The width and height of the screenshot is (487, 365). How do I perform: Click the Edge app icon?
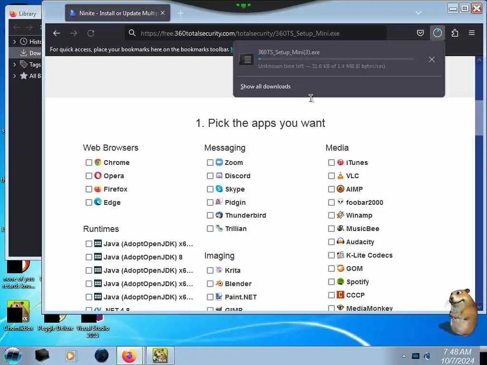98,202
